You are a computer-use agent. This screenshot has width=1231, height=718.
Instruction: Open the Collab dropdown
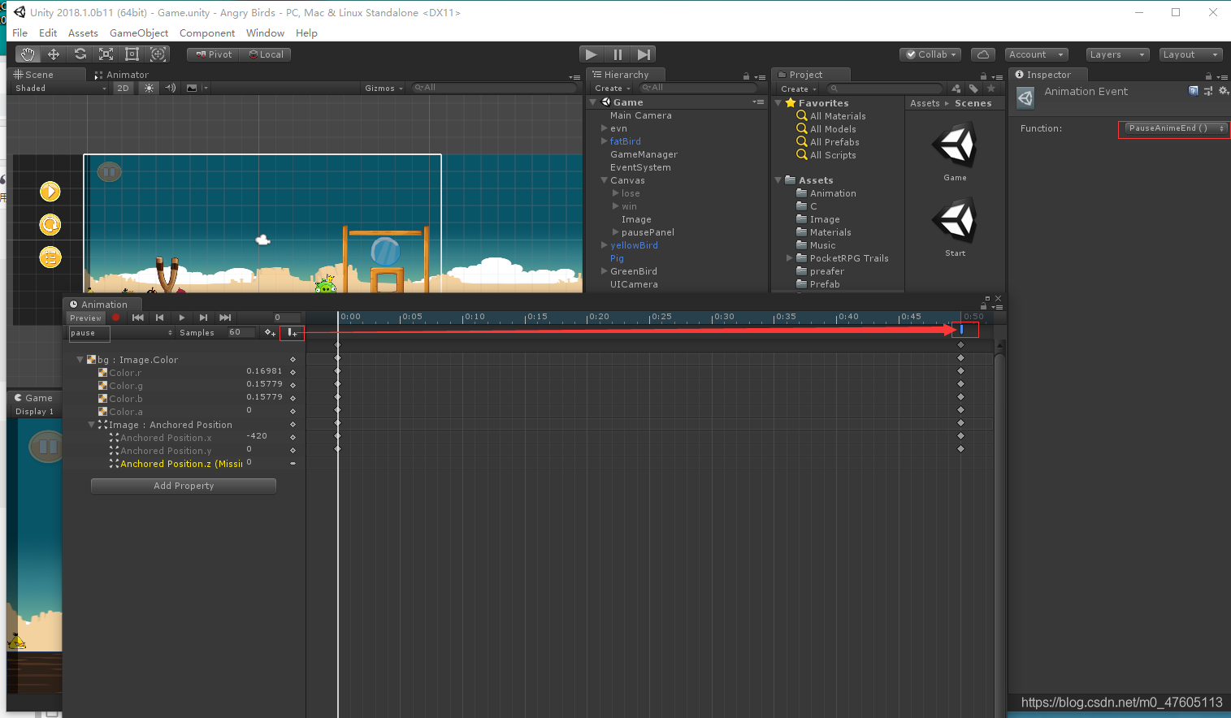(x=931, y=54)
